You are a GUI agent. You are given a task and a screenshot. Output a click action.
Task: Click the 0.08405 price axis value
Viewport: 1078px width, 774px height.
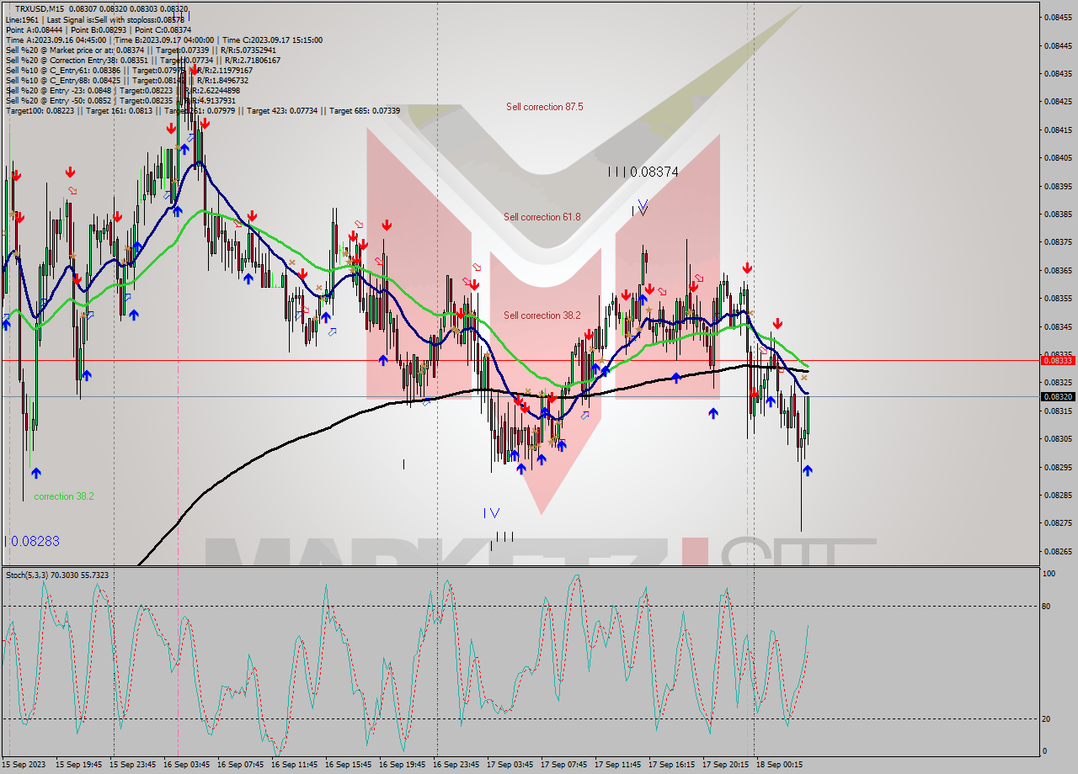point(1058,157)
